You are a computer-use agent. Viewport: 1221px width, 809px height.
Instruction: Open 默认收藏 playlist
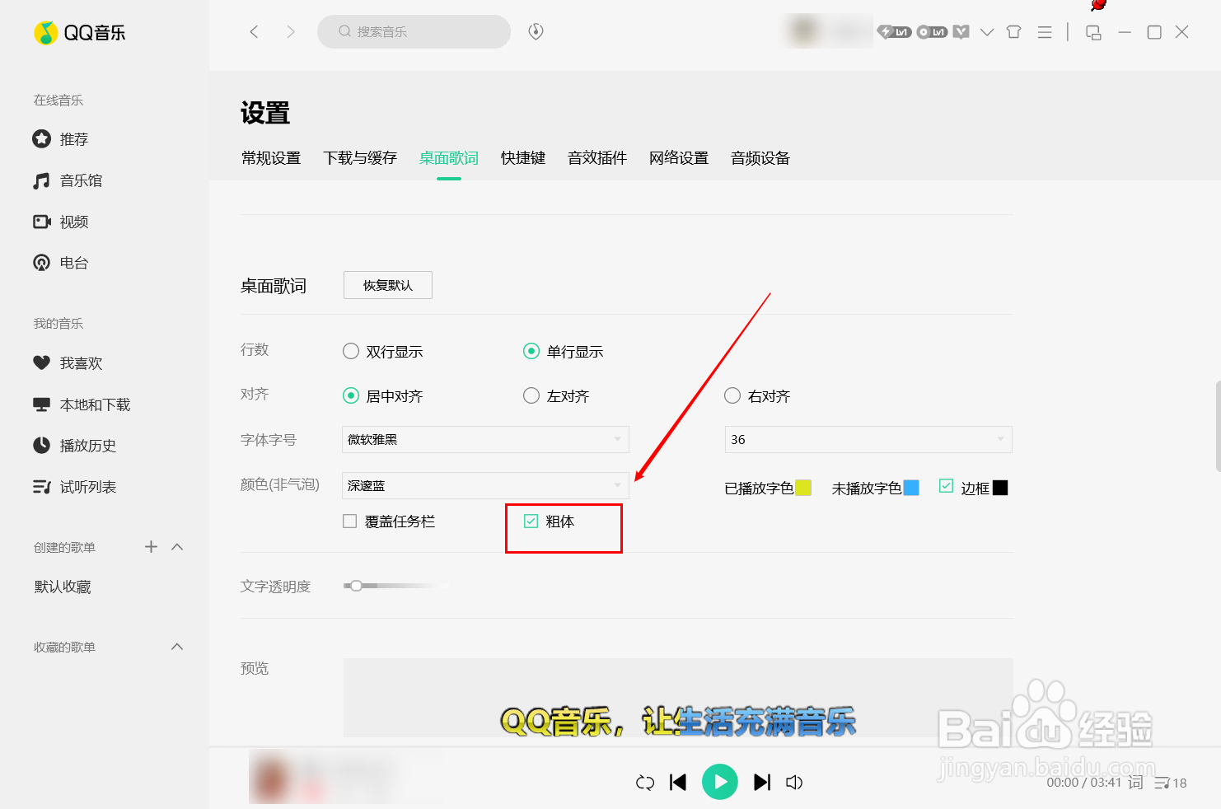(x=63, y=587)
